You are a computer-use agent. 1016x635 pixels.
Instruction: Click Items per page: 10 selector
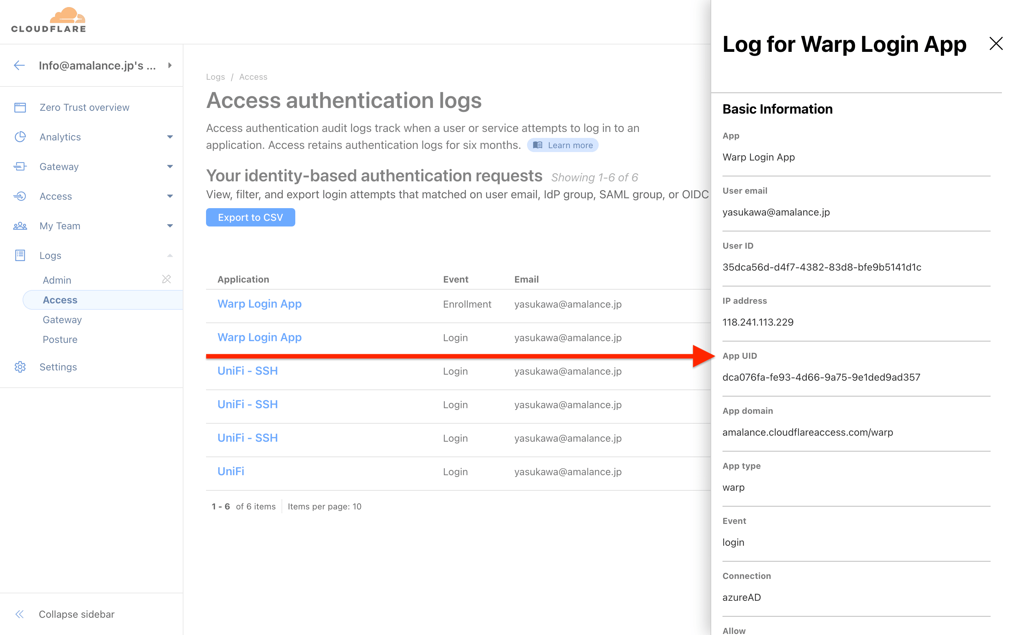(x=325, y=507)
